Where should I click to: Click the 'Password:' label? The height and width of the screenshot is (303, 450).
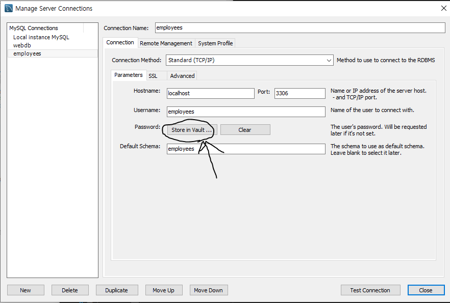pyautogui.click(x=147, y=127)
